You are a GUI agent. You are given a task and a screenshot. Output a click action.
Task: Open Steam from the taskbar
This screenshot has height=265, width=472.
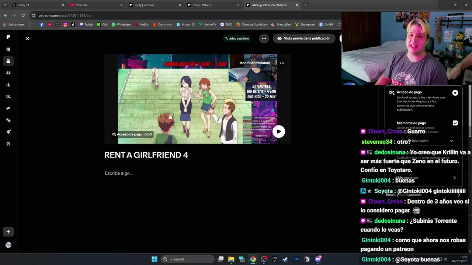point(285,259)
